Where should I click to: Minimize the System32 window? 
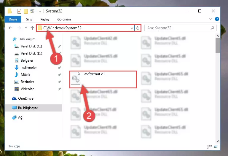click(x=186, y=11)
